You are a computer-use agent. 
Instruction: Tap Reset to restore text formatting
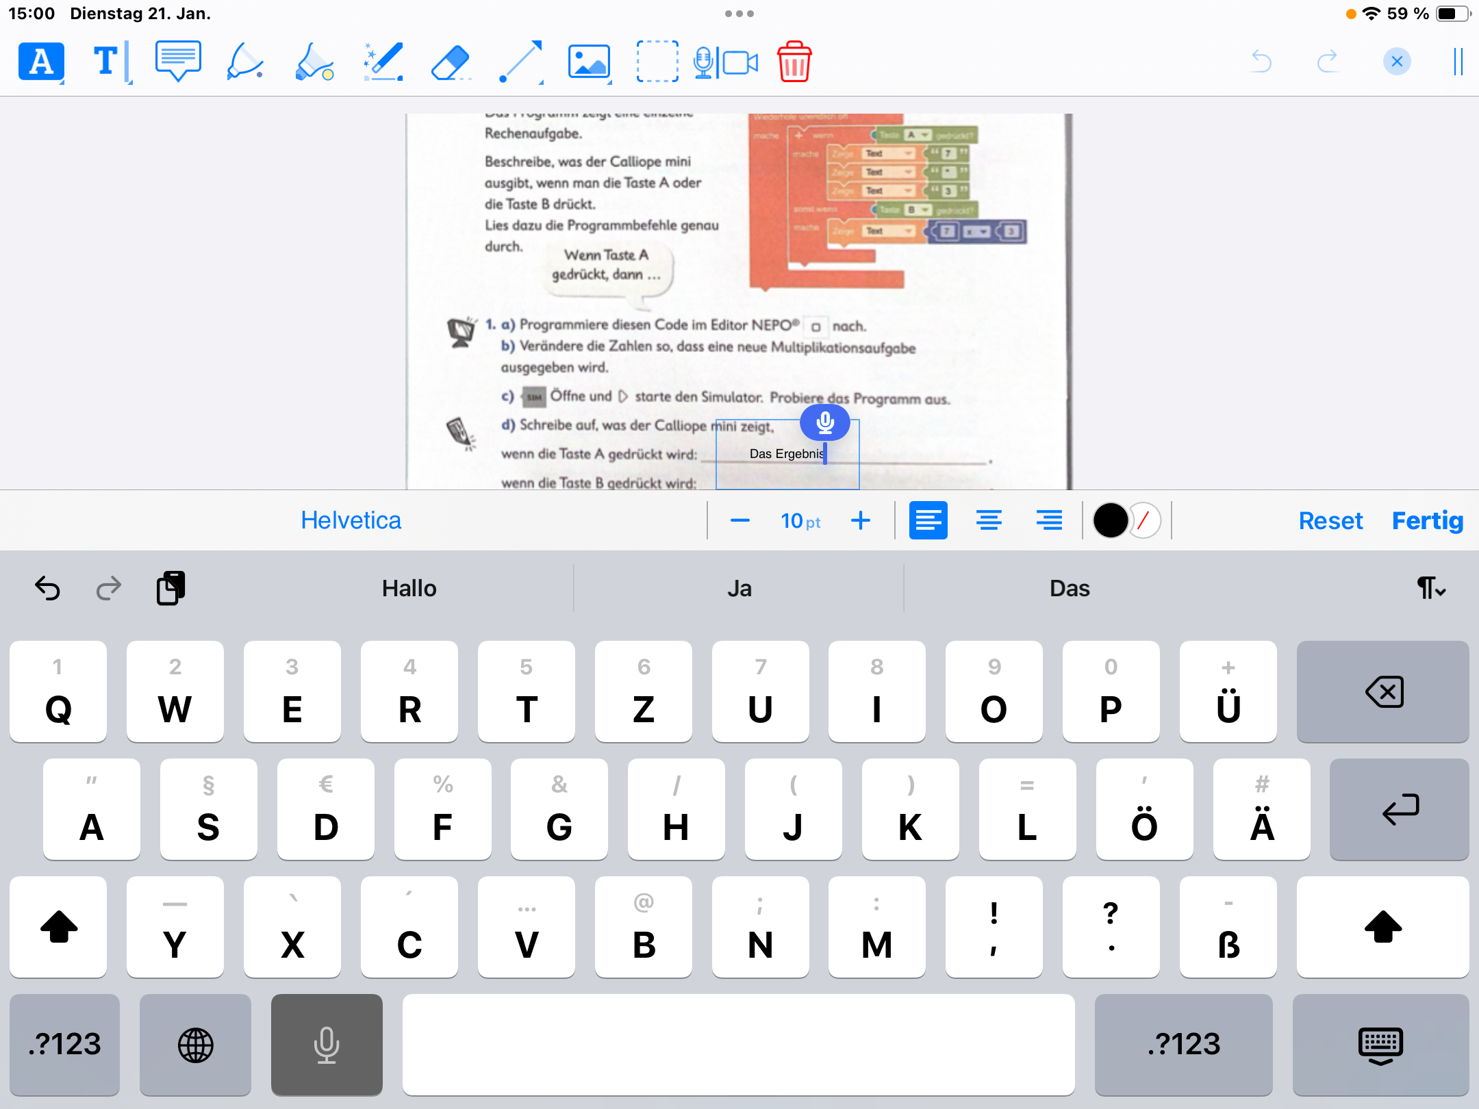(x=1330, y=521)
